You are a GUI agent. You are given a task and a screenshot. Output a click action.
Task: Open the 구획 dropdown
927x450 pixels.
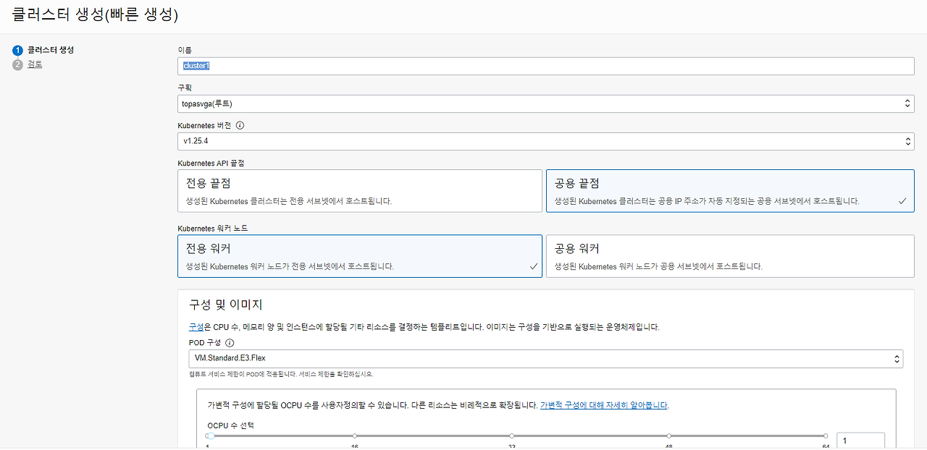pos(545,103)
